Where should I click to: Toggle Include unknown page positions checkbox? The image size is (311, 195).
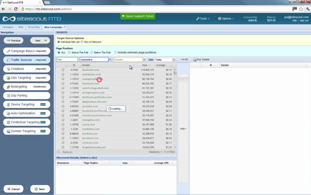pyautogui.click(x=115, y=53)
